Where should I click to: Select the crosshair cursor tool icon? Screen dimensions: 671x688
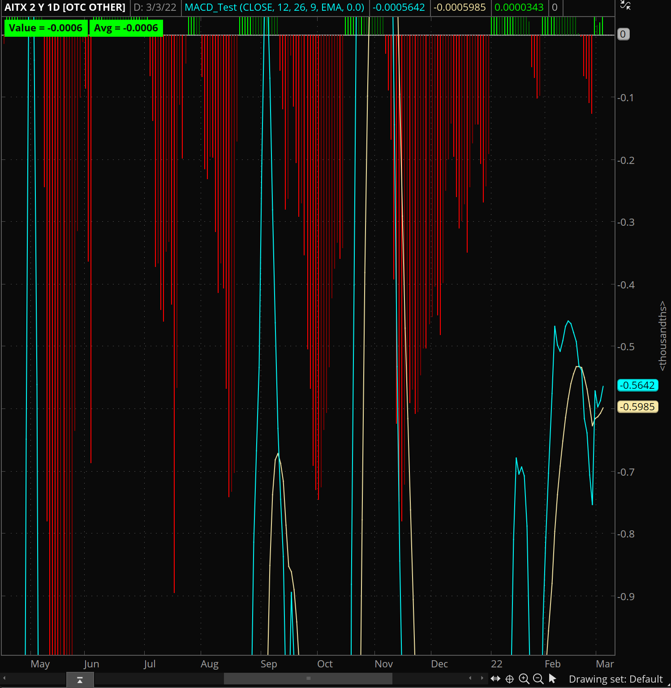[x=510, y=679]
